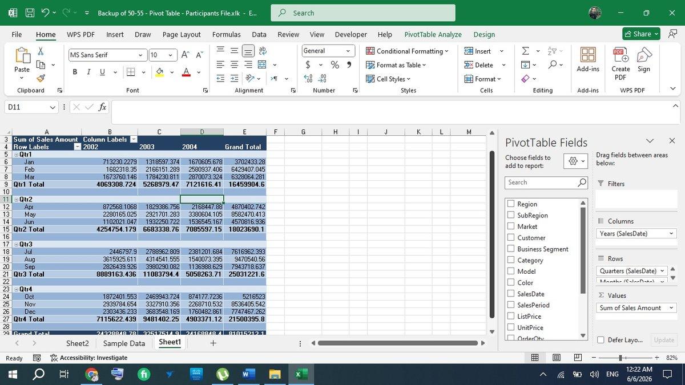
Task: Click the Accounting Number Format dollar icon
Action: (309, 65)
